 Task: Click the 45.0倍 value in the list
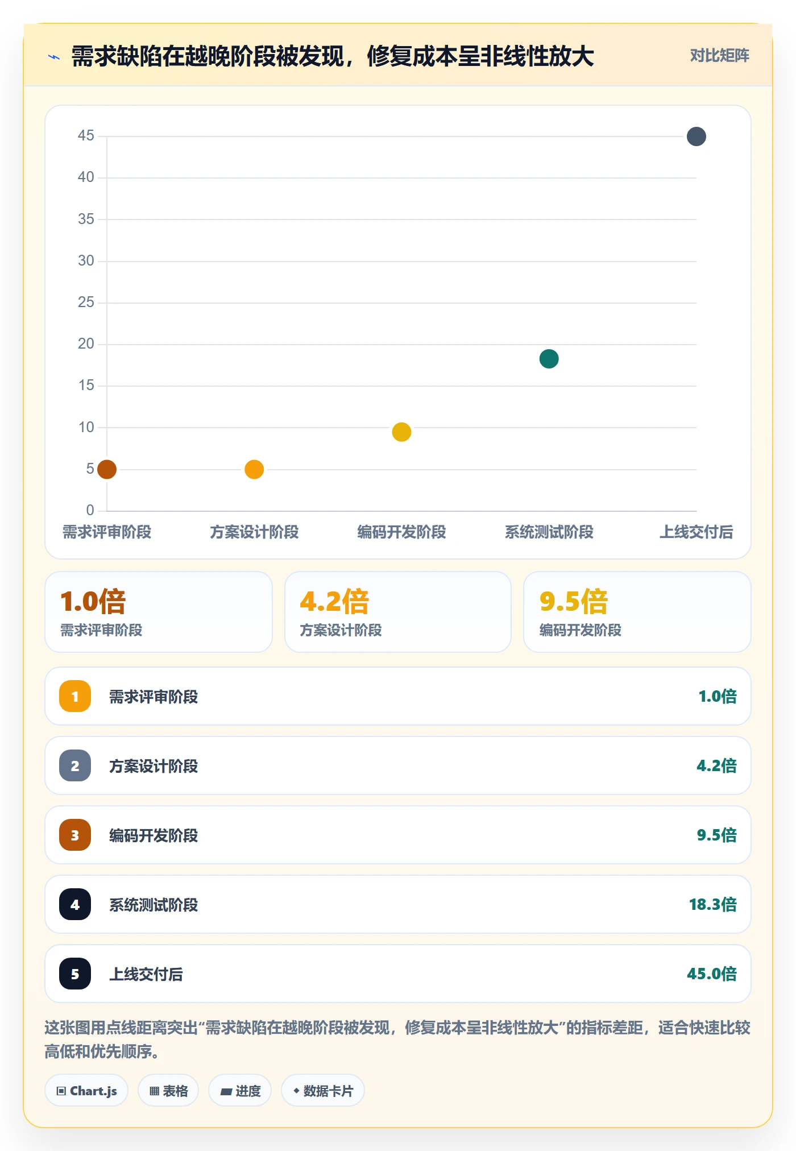click(x=712, y=974)
